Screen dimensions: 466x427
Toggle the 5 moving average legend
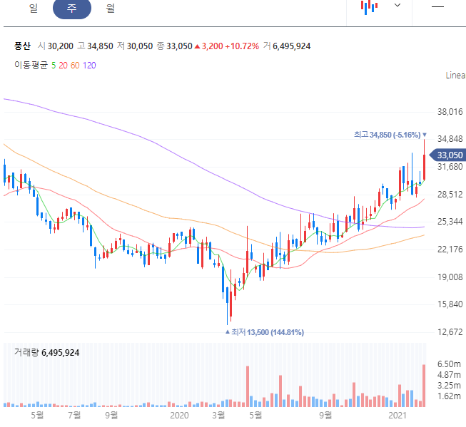tap(54, 66)
